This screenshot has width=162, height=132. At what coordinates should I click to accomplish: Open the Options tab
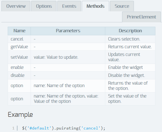click(x=44, y=6)
